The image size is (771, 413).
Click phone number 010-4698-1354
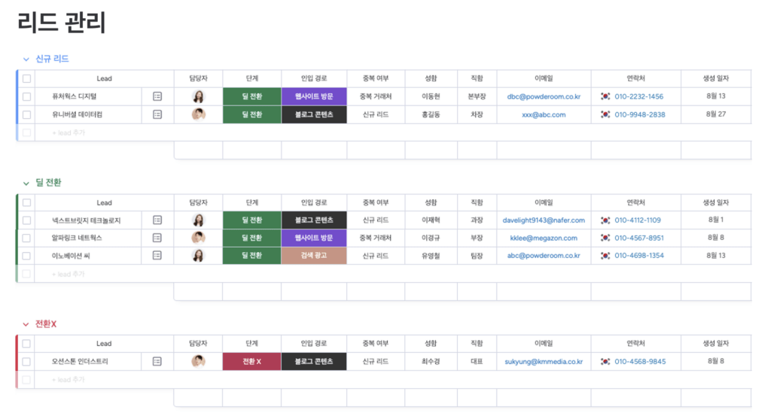[639, 256]
